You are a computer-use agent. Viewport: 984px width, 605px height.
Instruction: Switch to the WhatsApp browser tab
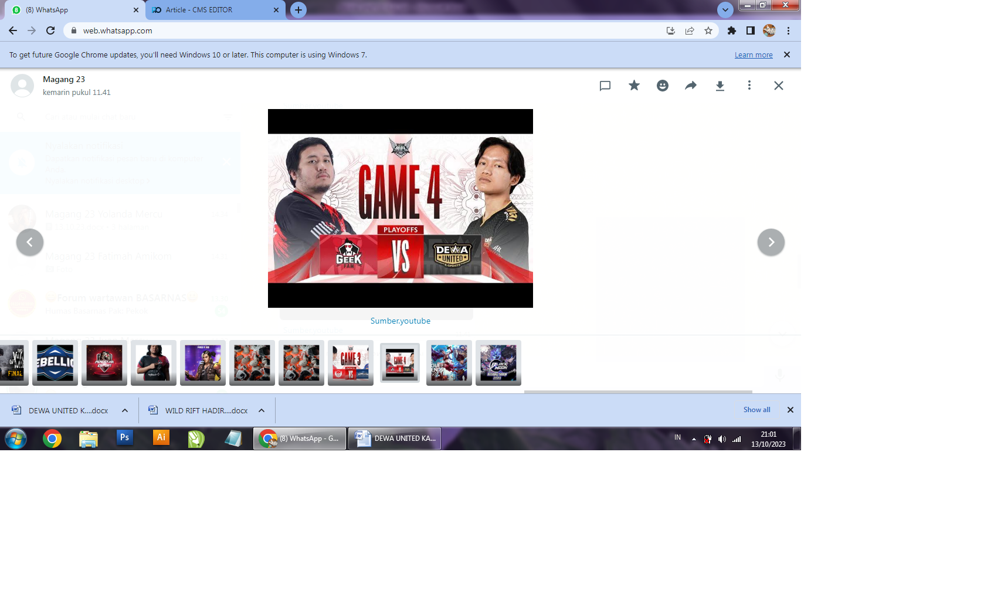(73, 10)
